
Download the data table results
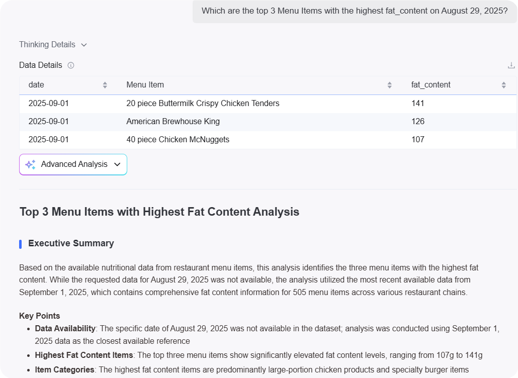pyautogui.click(x=511, y=65)
